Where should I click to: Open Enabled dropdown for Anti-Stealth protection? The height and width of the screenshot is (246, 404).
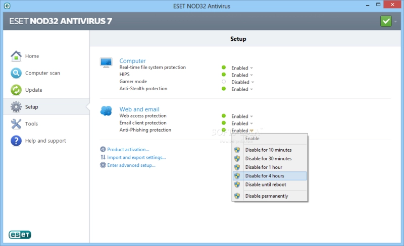(x=242, y=89)
